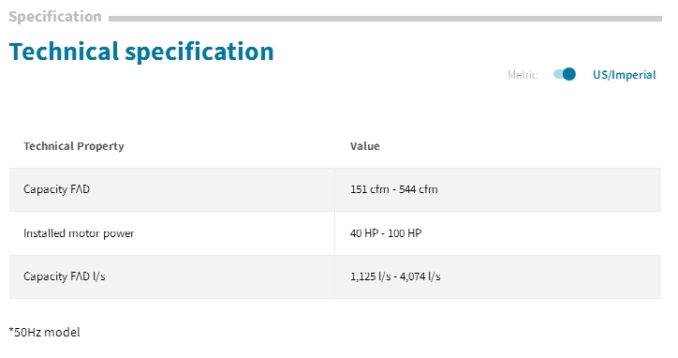The width and height of the screenshot is (678, 358).
Task: Click the empty area of the motor power row
Action: [540, 233]
